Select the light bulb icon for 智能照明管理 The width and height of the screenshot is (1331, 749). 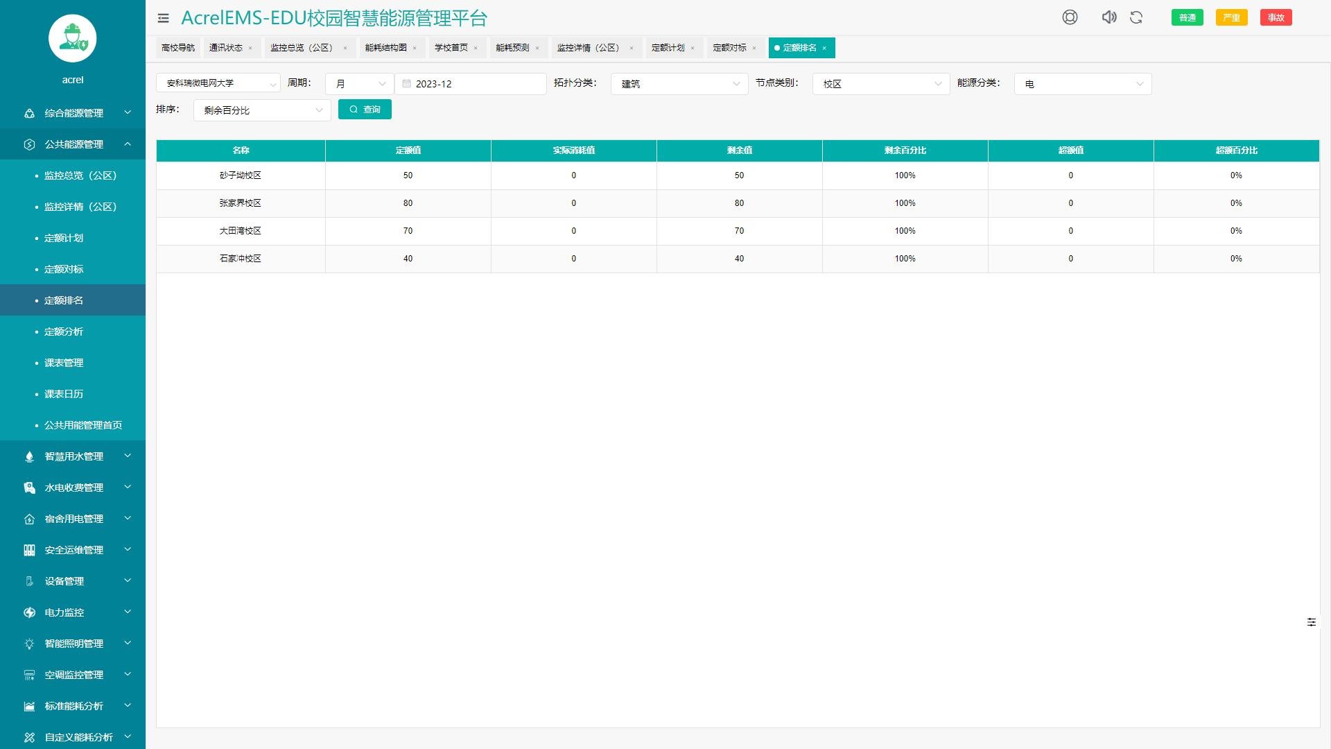pos(28,643)
